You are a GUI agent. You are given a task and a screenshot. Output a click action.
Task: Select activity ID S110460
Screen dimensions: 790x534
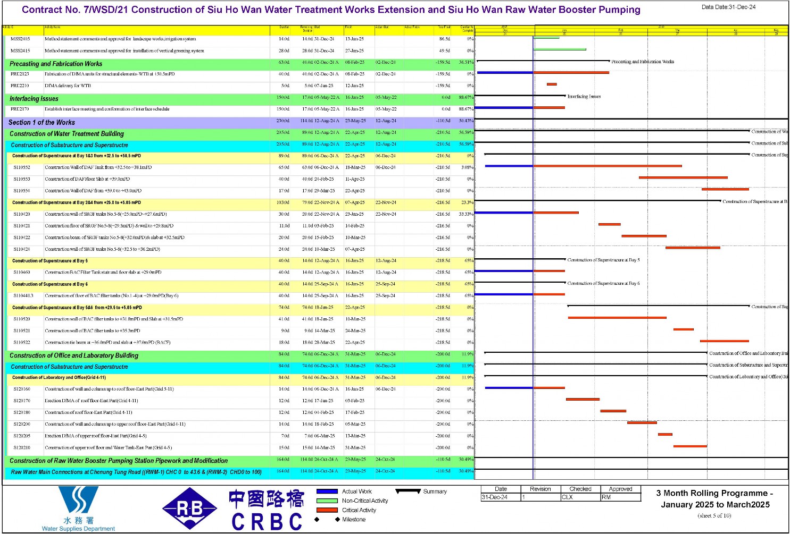pos(22,273)
